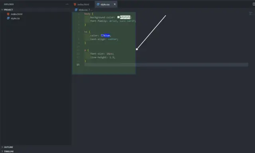Split the editor with the layout icon

pos(254,4)
